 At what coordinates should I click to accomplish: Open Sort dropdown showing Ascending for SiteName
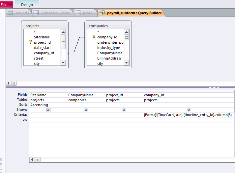pos(48,105)
